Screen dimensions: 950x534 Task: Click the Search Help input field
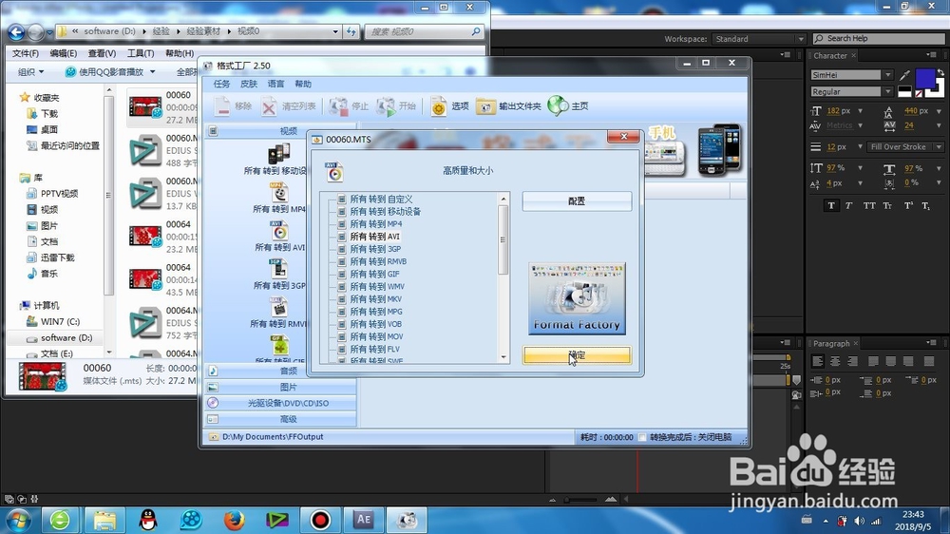[879, 38]
